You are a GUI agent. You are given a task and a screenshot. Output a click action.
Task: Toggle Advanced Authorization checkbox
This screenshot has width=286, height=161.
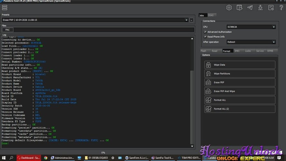(205, 32)
